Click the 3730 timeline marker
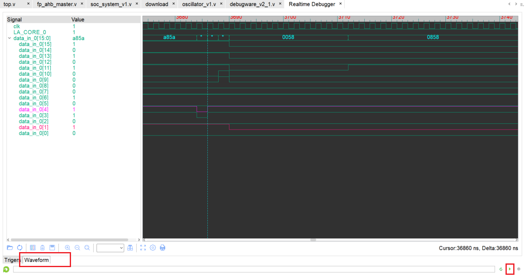 (x=452, y=17)
